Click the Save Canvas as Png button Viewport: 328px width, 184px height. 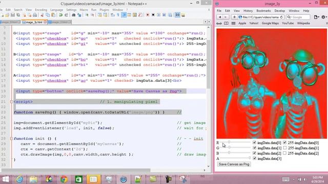coord(234,164)
